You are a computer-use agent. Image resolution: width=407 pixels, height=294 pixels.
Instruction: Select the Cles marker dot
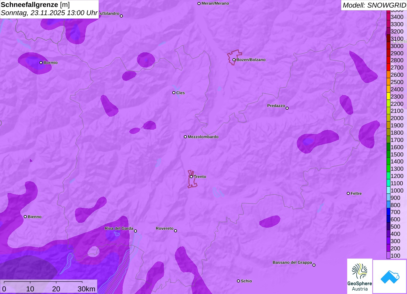click(174, 93)
